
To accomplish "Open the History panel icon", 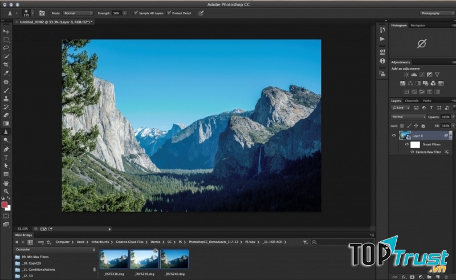I will point(382,30).
